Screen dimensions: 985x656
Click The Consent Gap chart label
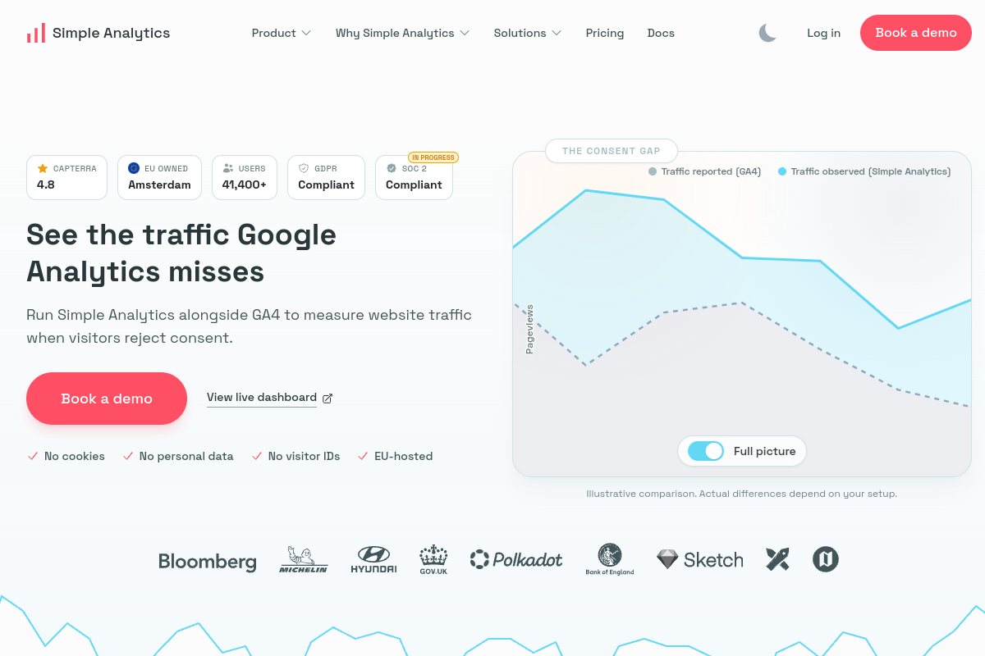[612, 151]
